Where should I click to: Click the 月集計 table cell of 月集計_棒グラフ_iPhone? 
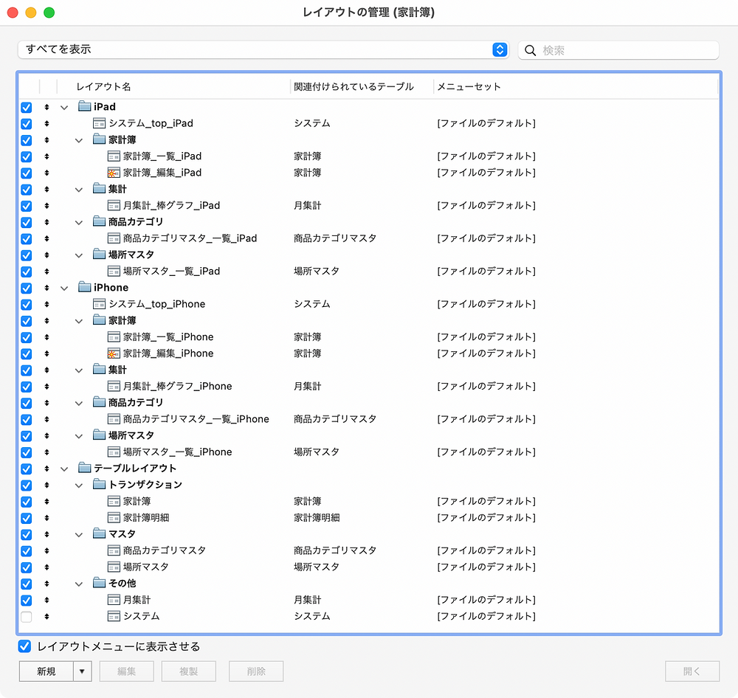click(x=307, y=387)
